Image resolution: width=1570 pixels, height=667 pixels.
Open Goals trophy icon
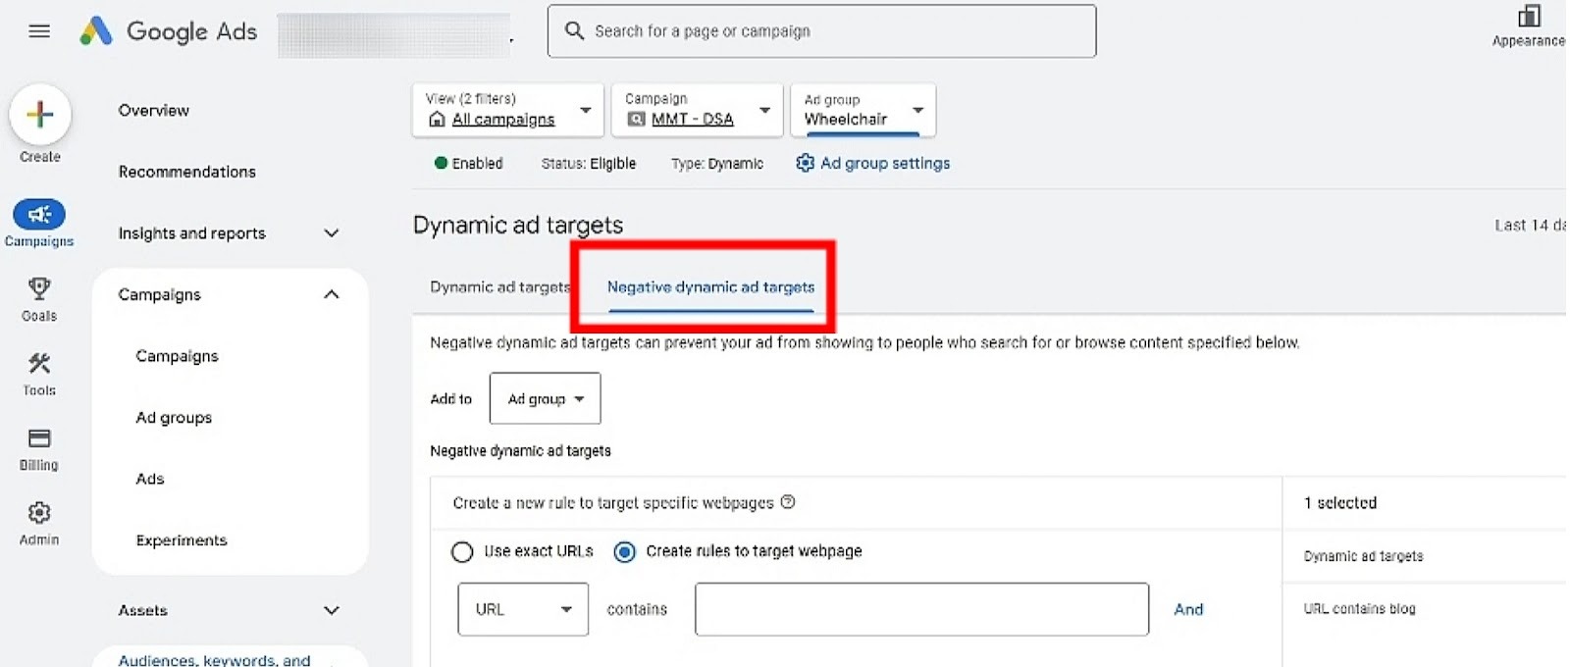click(x=39, y=288)
